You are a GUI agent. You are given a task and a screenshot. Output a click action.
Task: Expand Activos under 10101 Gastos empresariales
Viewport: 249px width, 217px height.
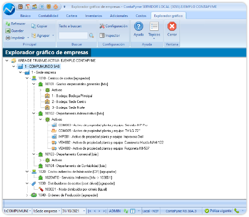coord(40,90)
